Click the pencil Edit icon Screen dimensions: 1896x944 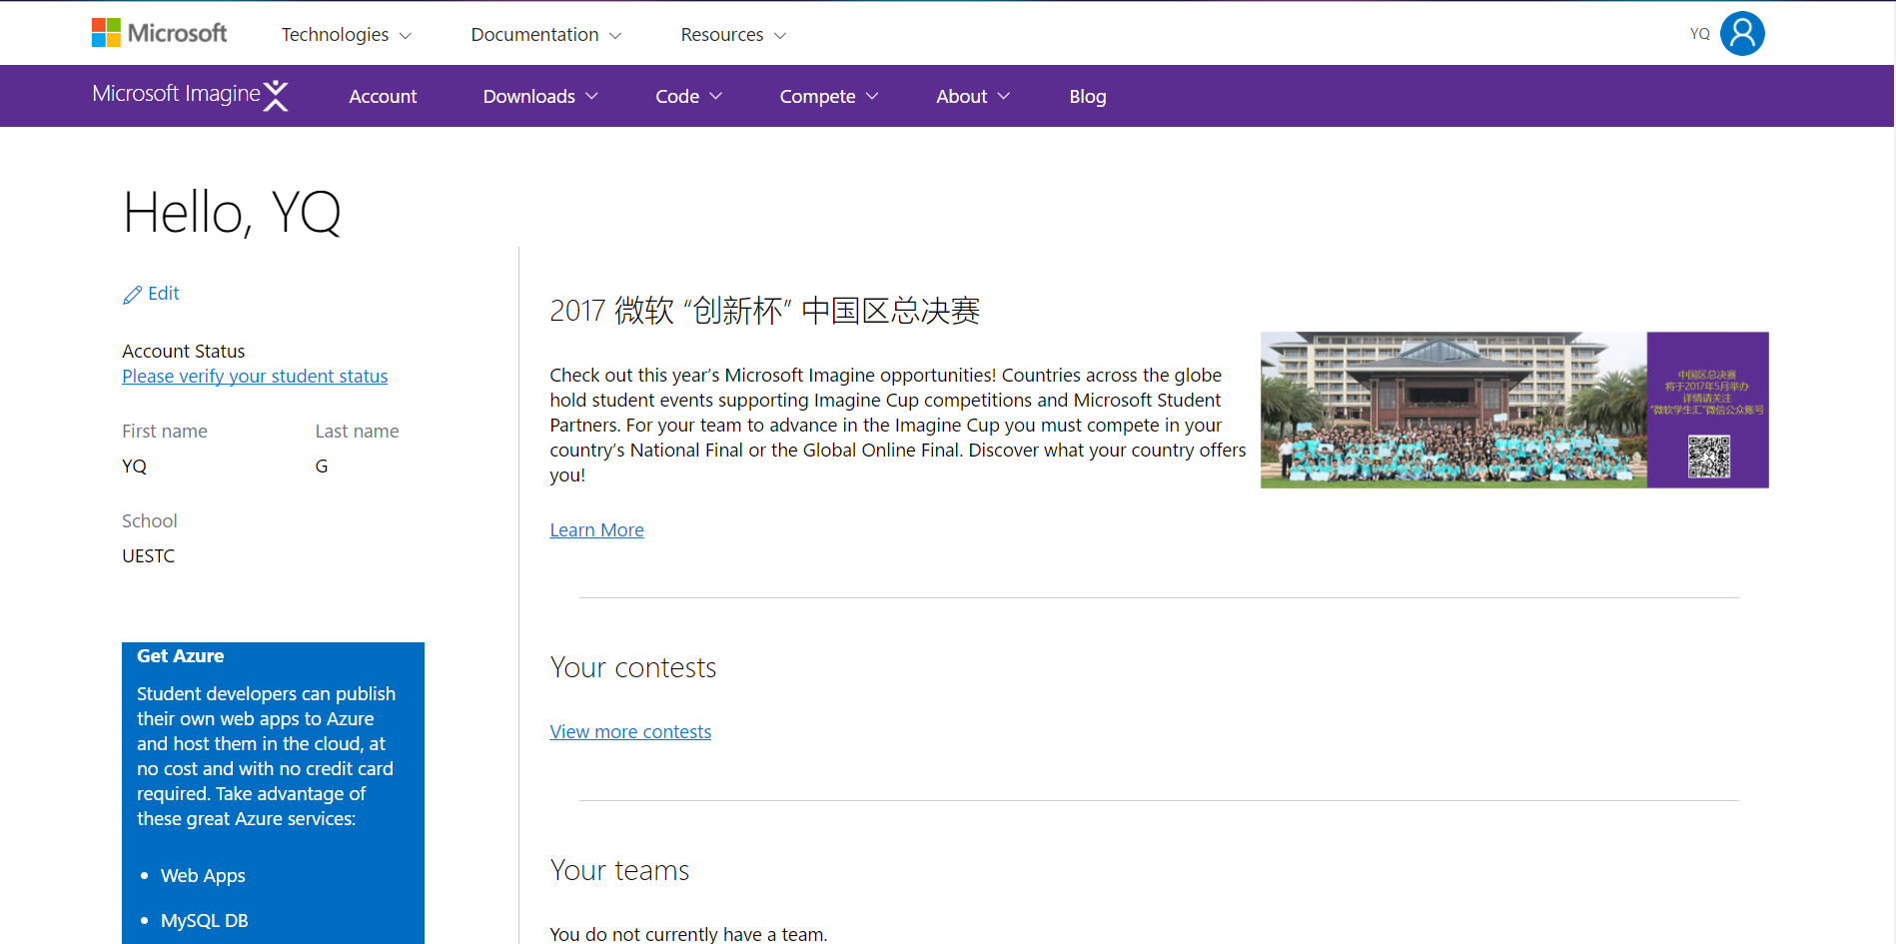click(x=132, y=295)
